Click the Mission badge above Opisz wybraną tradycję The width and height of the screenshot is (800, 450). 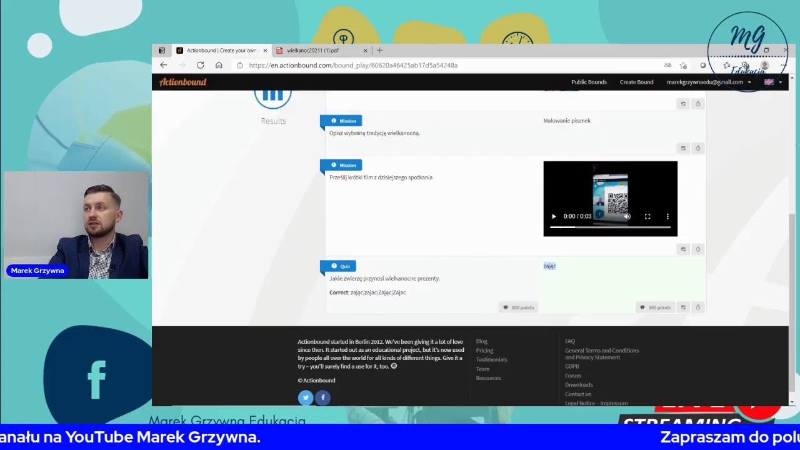pos(341,121)
